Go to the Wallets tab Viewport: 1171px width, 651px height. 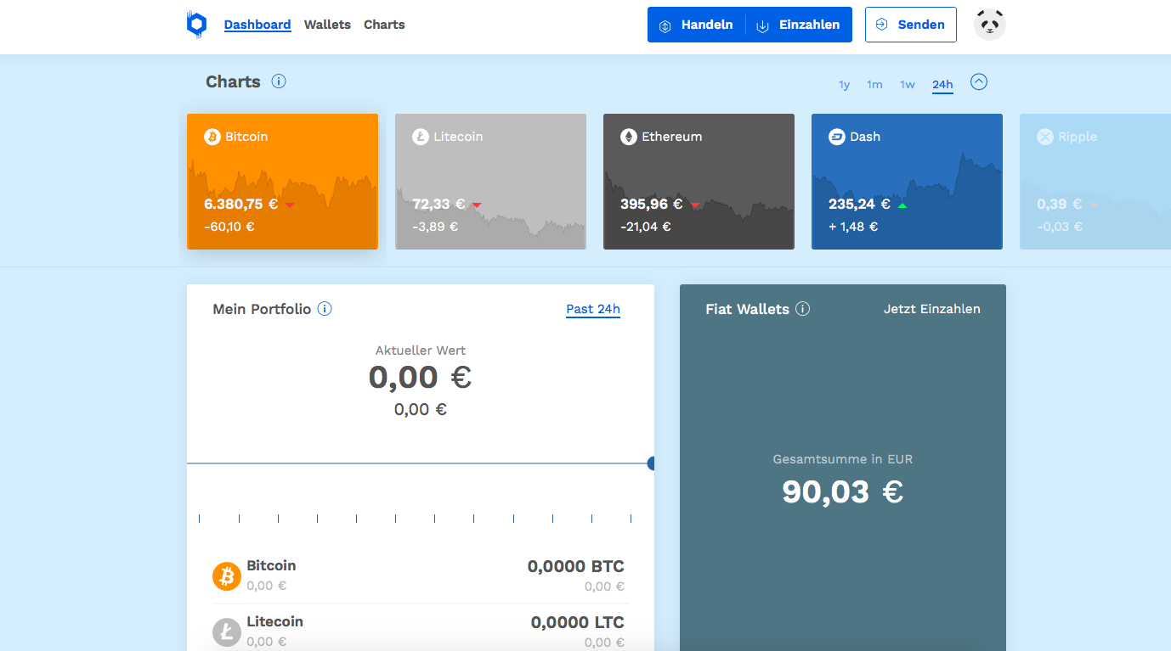327,25
